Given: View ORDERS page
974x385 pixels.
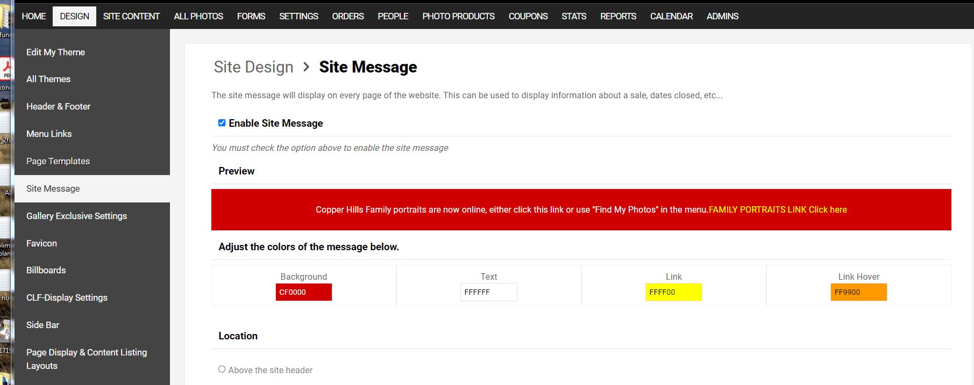Looking at the screenshot, I should coord(348,16).
